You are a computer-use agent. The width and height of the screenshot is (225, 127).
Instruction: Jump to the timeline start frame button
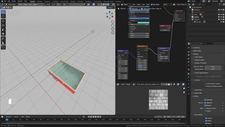click(89, 117)
